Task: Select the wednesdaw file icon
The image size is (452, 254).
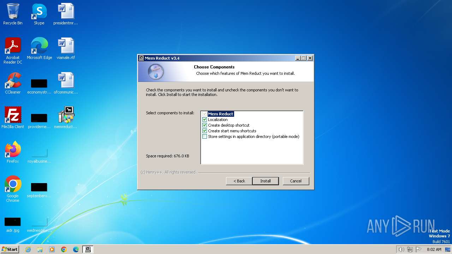Action: point(39,224)
